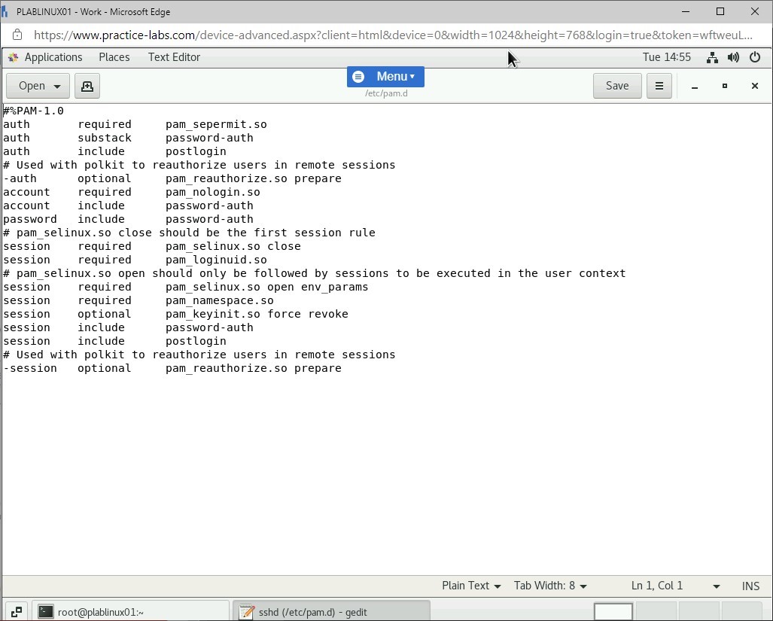773x621 pixels.
Task: Click the Tue 14:55 clock
Action: pos(666,57)
